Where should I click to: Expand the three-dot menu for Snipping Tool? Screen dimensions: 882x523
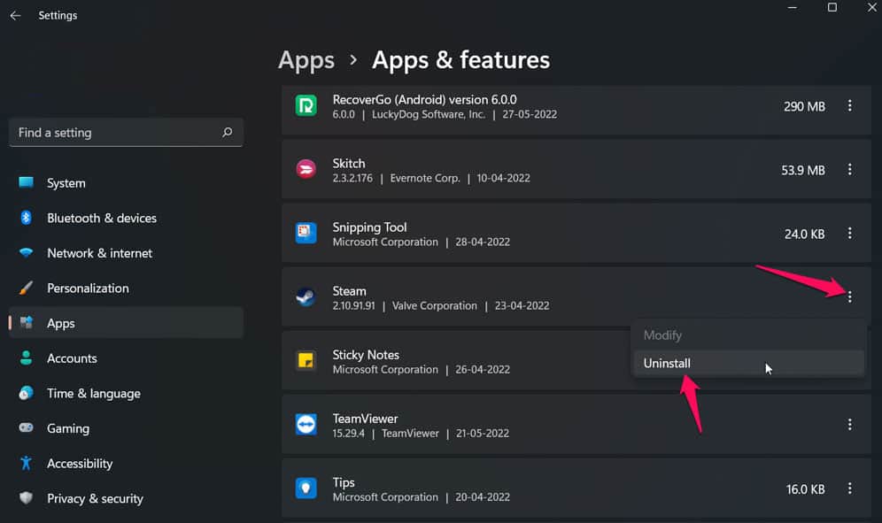tap(849, 234)
